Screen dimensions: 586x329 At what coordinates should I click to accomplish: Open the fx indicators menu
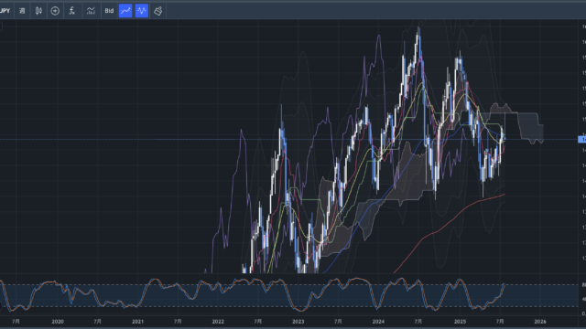[x=71, y=11]
